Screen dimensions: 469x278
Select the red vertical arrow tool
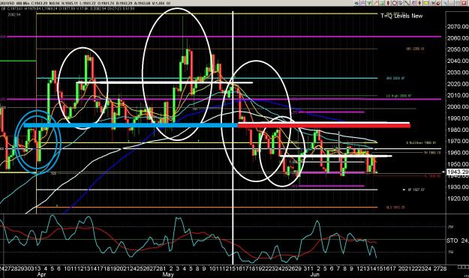point(419,3)
